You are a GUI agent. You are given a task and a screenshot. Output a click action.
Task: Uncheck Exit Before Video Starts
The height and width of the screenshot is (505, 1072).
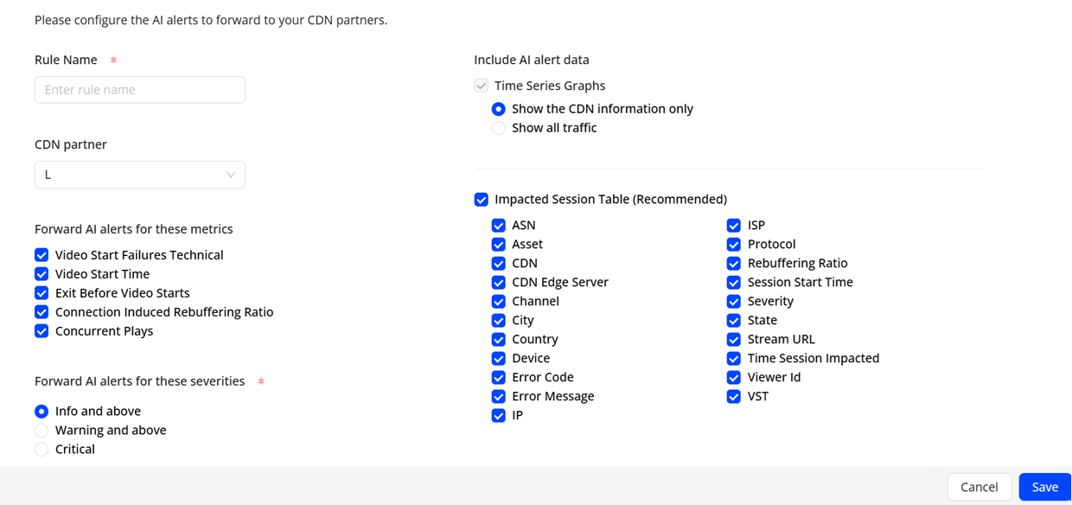click(41, 293)
